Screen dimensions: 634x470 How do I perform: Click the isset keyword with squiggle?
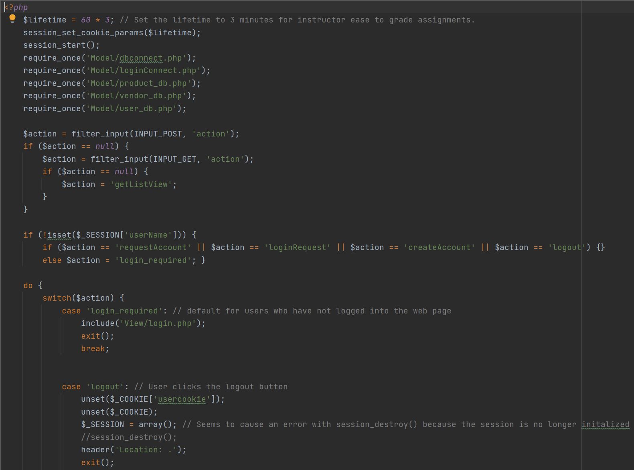(59, 235)
